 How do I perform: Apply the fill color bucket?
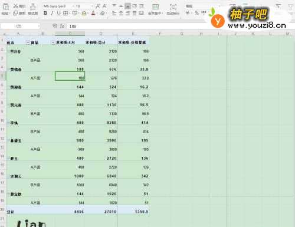(x=84, y=13)
